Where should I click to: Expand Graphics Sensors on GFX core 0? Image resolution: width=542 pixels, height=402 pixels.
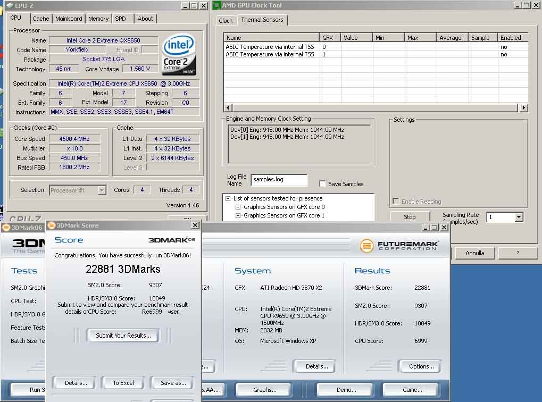click(238, 207)
